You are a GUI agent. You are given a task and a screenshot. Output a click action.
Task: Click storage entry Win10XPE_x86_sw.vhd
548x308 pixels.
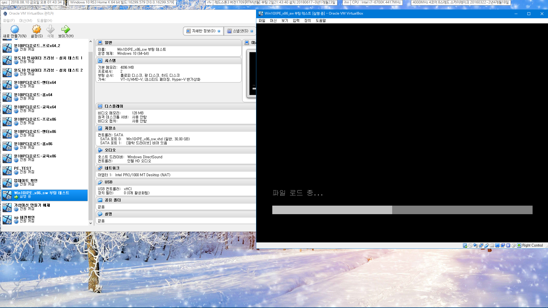[x=158, y=139]
